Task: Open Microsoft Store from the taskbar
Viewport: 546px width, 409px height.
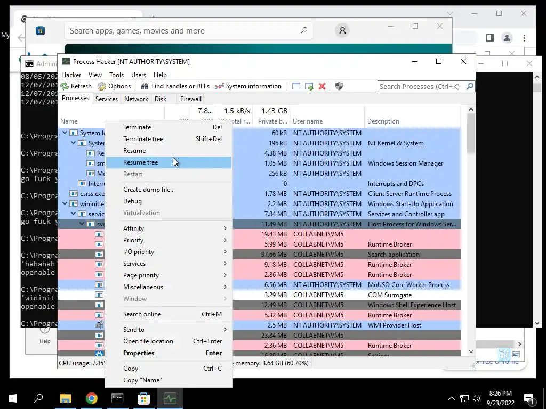Action: [143, 398]
